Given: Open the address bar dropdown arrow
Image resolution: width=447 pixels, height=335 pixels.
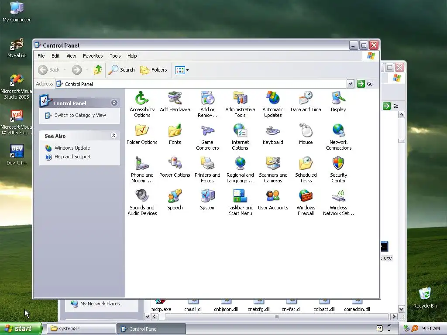Looking at the screenshot, I should 351,84.
